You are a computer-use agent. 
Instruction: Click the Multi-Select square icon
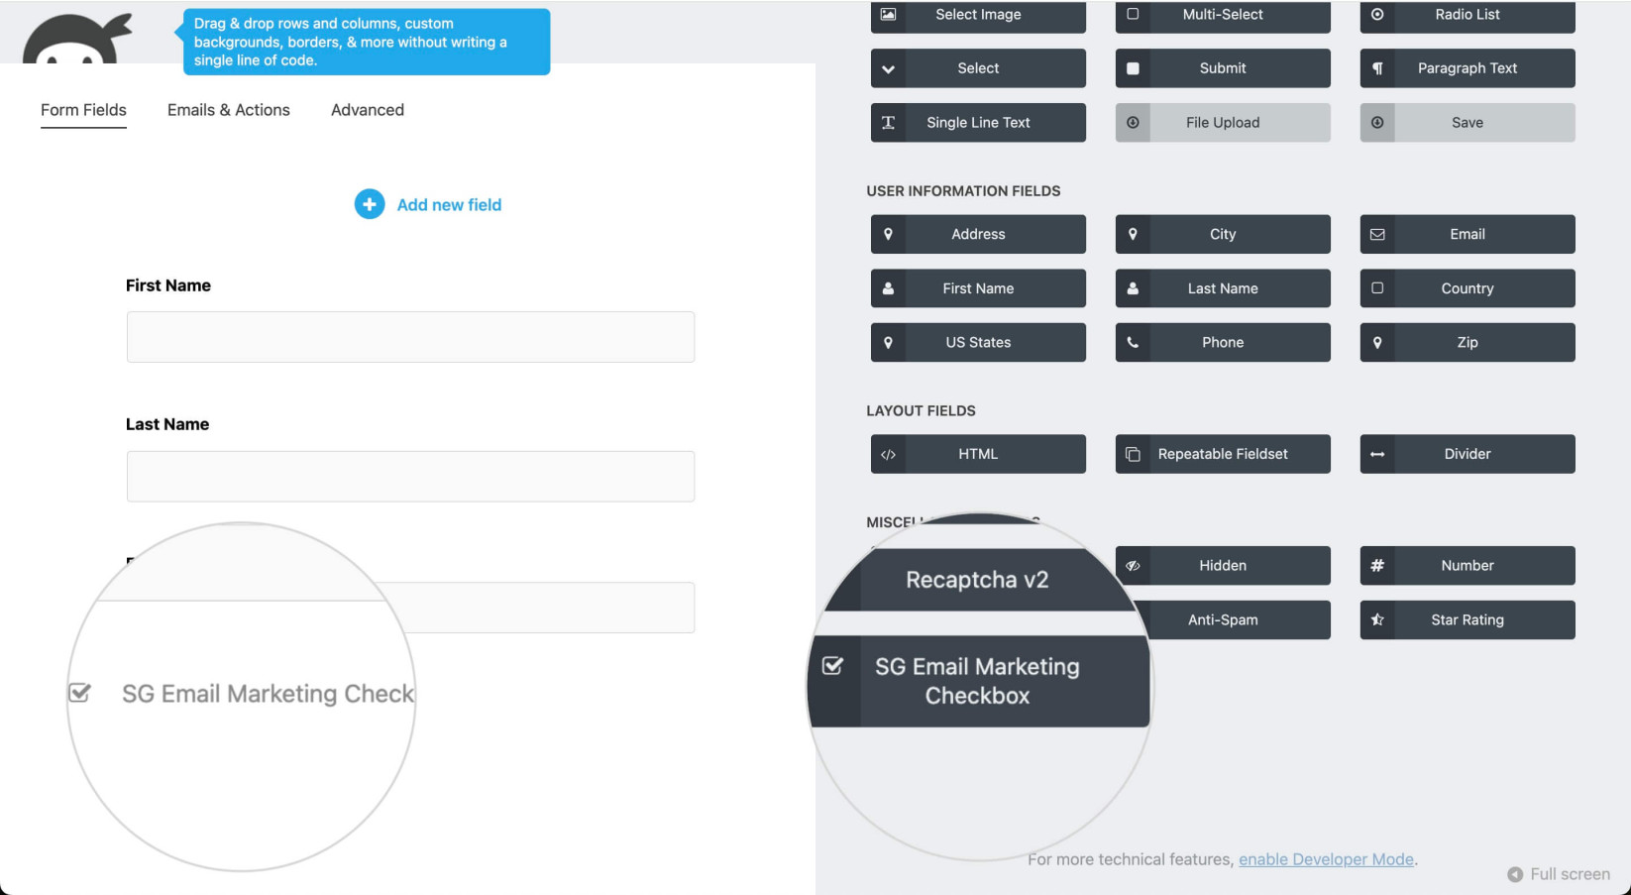coord(1133,14)
